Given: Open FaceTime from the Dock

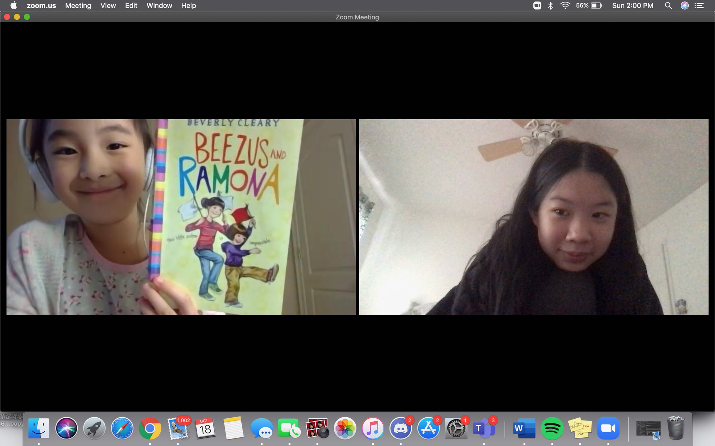Looking at the screenshot, I should 289,428.
